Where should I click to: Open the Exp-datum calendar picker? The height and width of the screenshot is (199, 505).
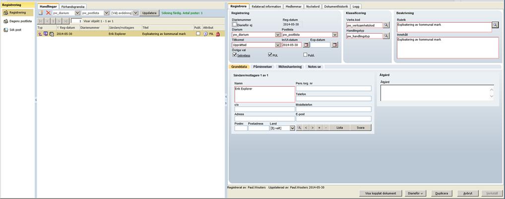(x=335, y=45)
